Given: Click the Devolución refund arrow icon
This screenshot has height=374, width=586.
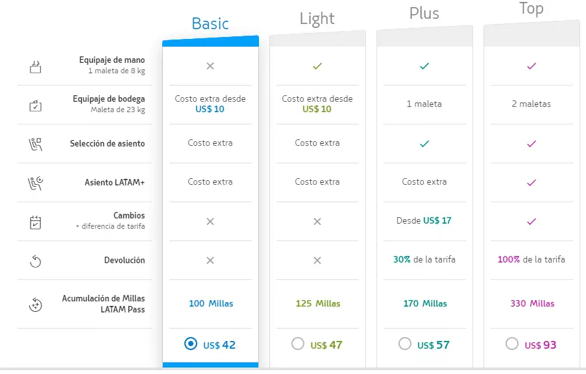Looking at the screenshot, I should pos(36,261).
